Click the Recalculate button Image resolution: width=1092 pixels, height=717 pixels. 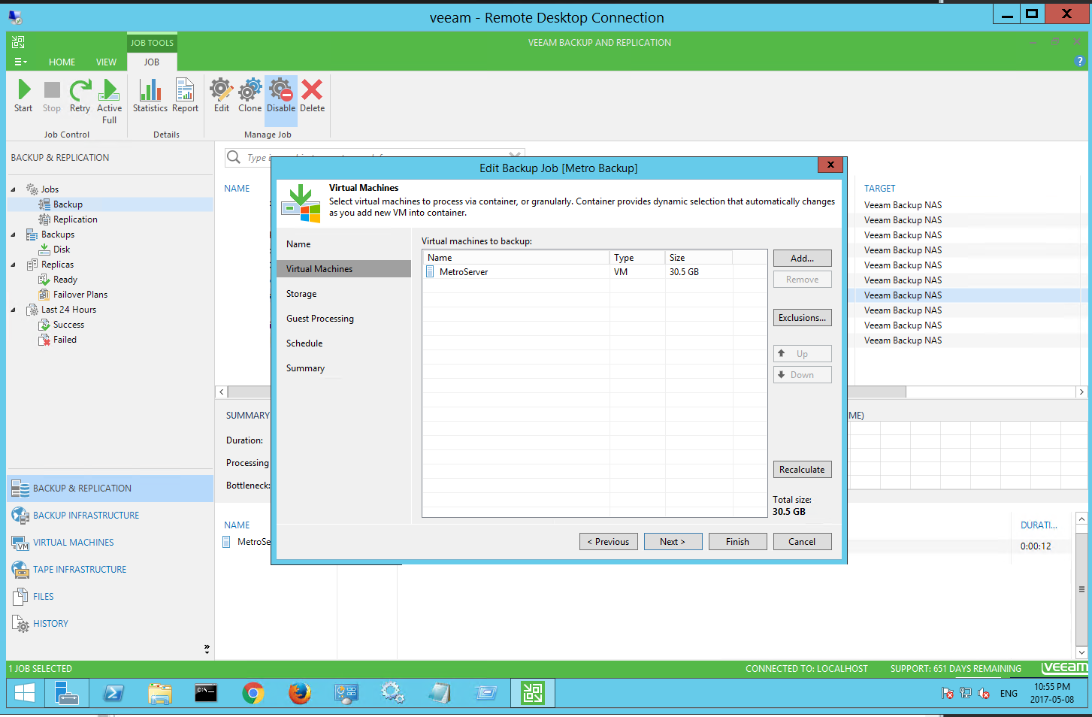point(802,470)
